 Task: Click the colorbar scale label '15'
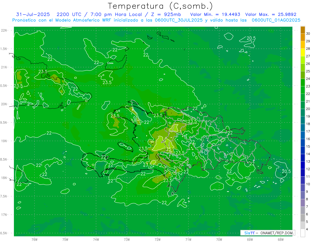pyautogui.click(x=308, y=146)
